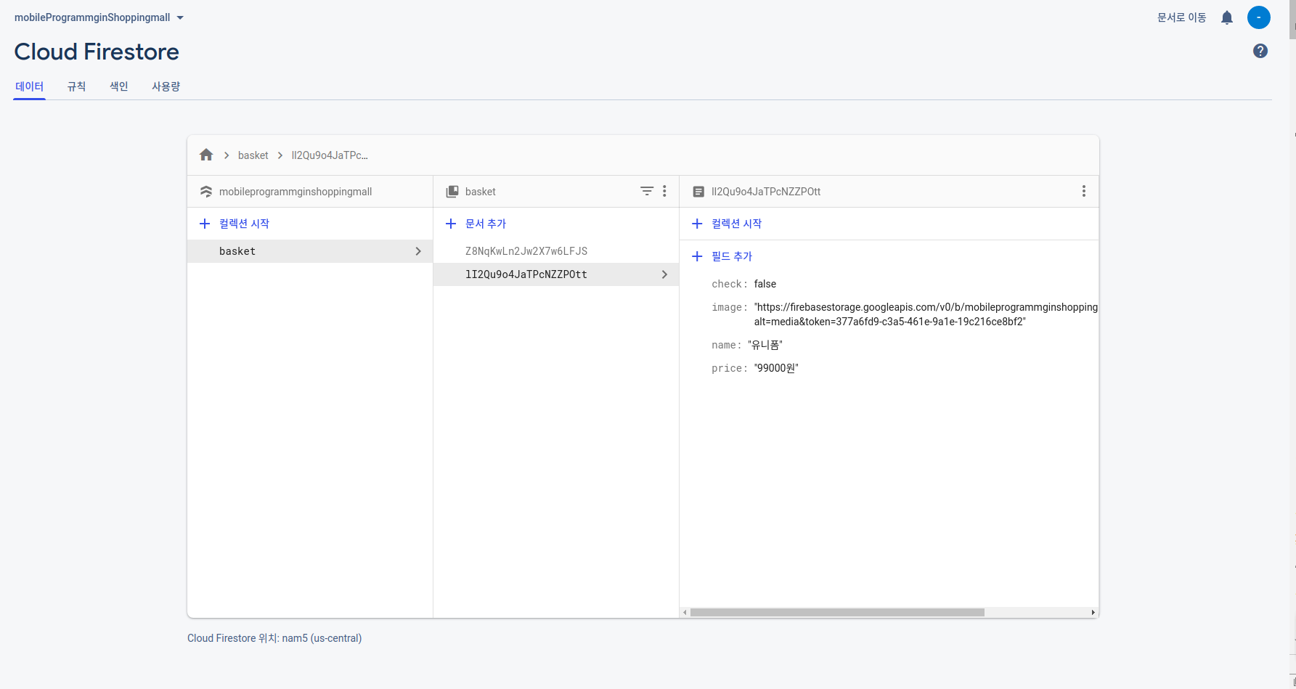Click the chevron on document lI2Qu9o4JaTPcNZZPOtt
This screenshot has width=1296, height=689.
click(664, 274)
